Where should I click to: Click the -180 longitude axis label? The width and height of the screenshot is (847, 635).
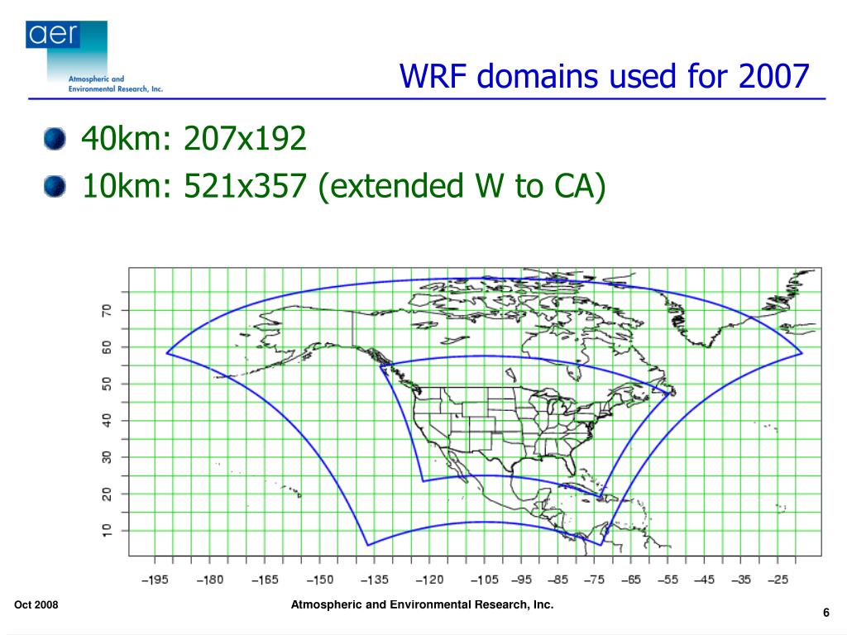click(210, 580)
